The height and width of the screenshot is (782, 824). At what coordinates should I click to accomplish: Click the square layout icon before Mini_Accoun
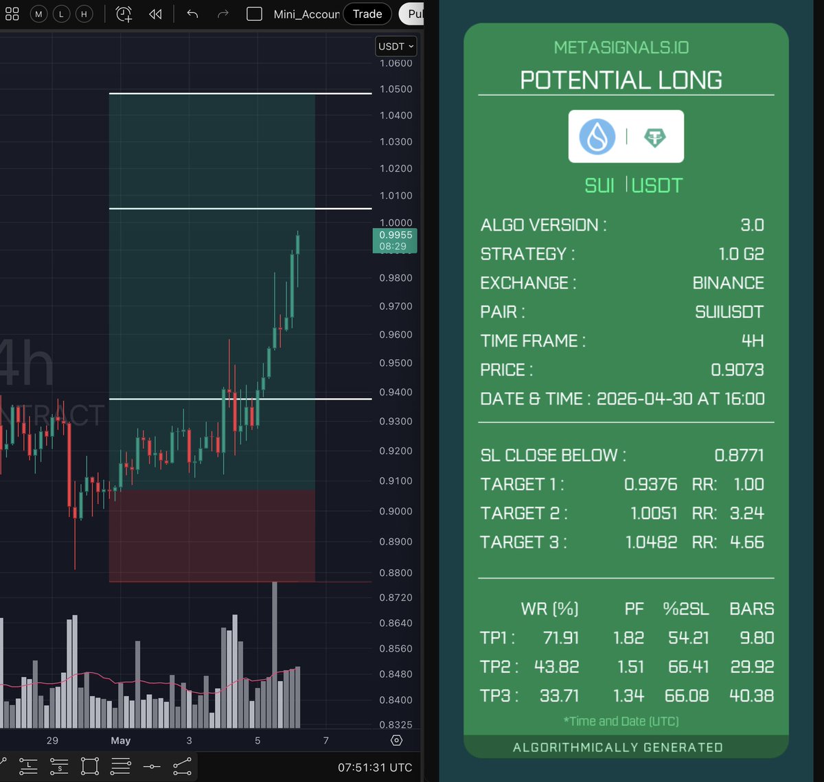pos(254,14)
